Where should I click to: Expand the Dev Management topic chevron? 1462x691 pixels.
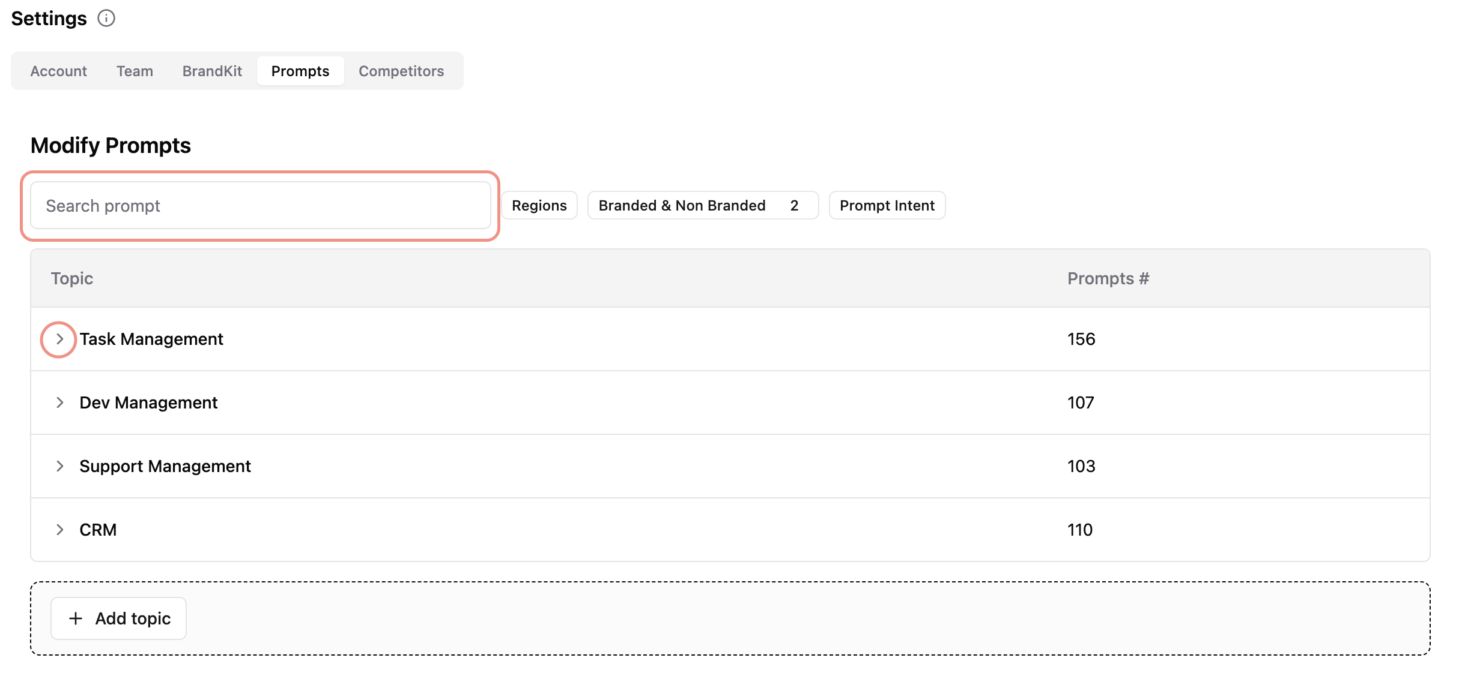(x=59, y=403)
